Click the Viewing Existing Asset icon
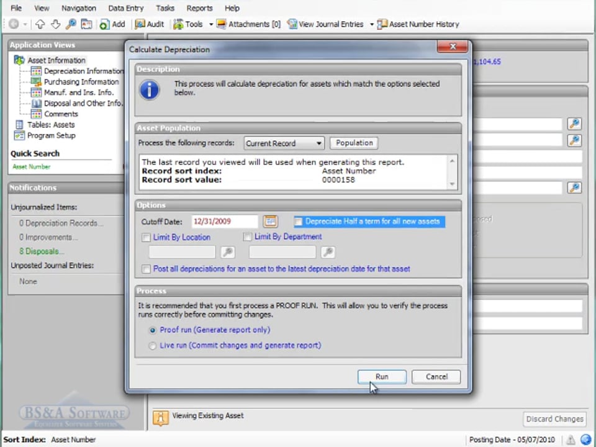Image resolution: width=596 pixels, height=447 pixels. [x=161, y=418]
